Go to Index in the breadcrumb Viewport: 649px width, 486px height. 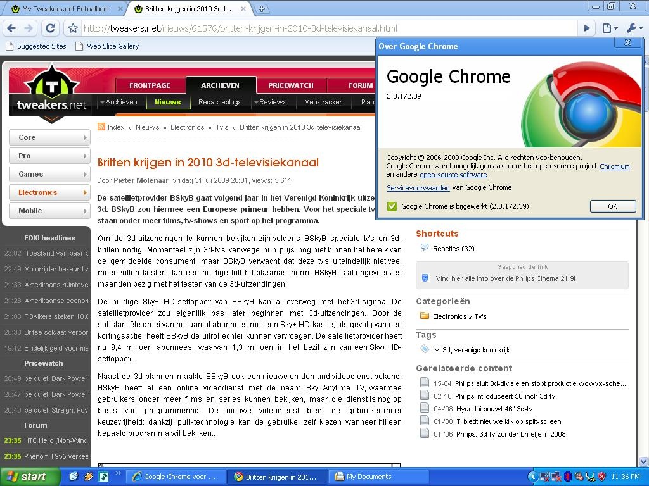coord(116,127)
